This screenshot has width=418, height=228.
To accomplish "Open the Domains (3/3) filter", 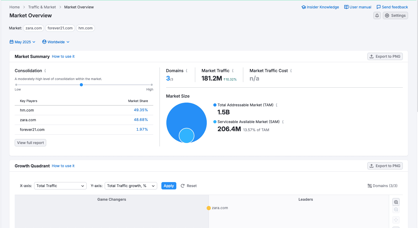I will click(x=382, y=186).
